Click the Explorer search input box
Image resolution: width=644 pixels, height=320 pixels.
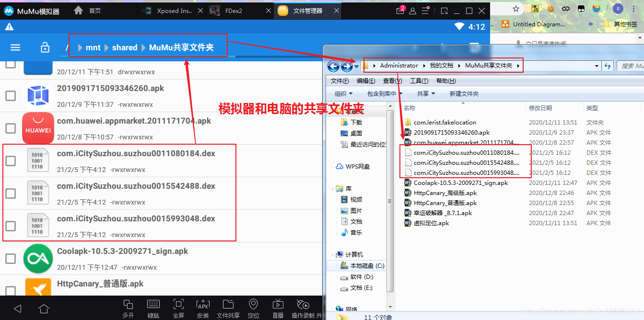tap(630, 66)
